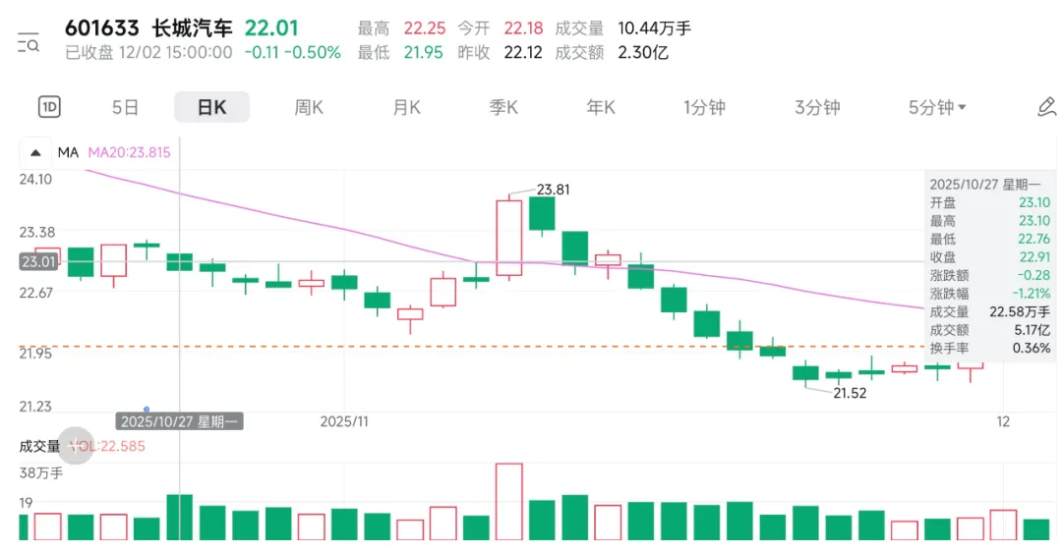
Task: Click the floating circle button near VOL
Action: click(76, 446)
